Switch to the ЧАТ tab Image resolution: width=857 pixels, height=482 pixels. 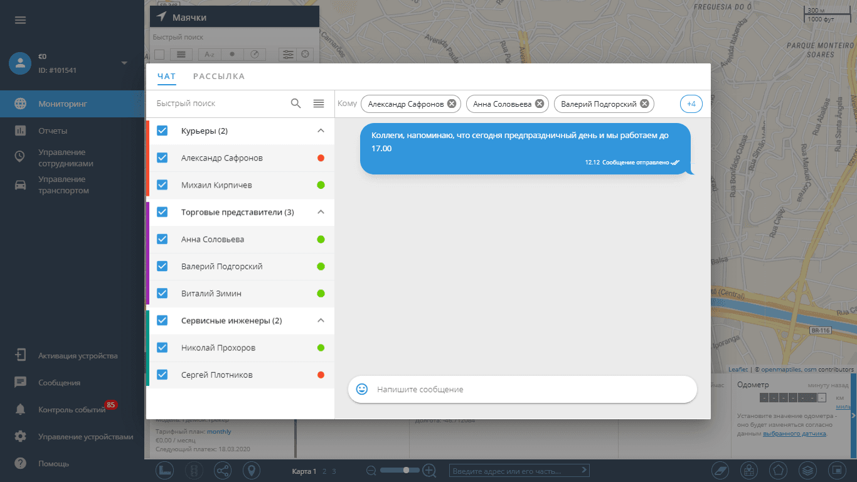[x=166, y=77]
